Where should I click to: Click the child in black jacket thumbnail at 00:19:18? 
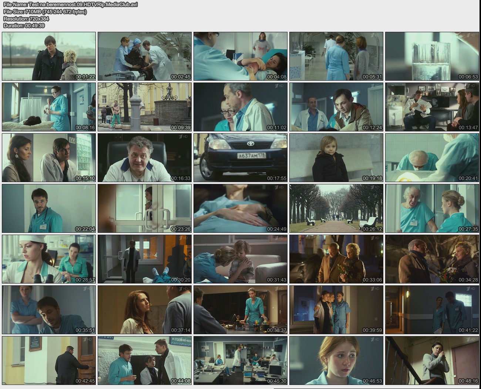336,158
